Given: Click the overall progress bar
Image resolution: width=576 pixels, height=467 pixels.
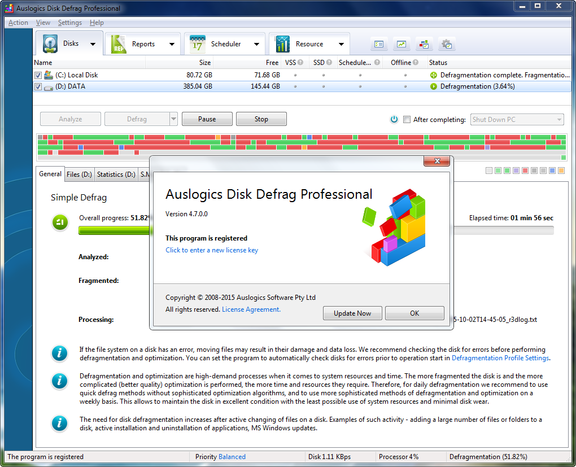Looking at the screenshot, I should pos(316,230).
